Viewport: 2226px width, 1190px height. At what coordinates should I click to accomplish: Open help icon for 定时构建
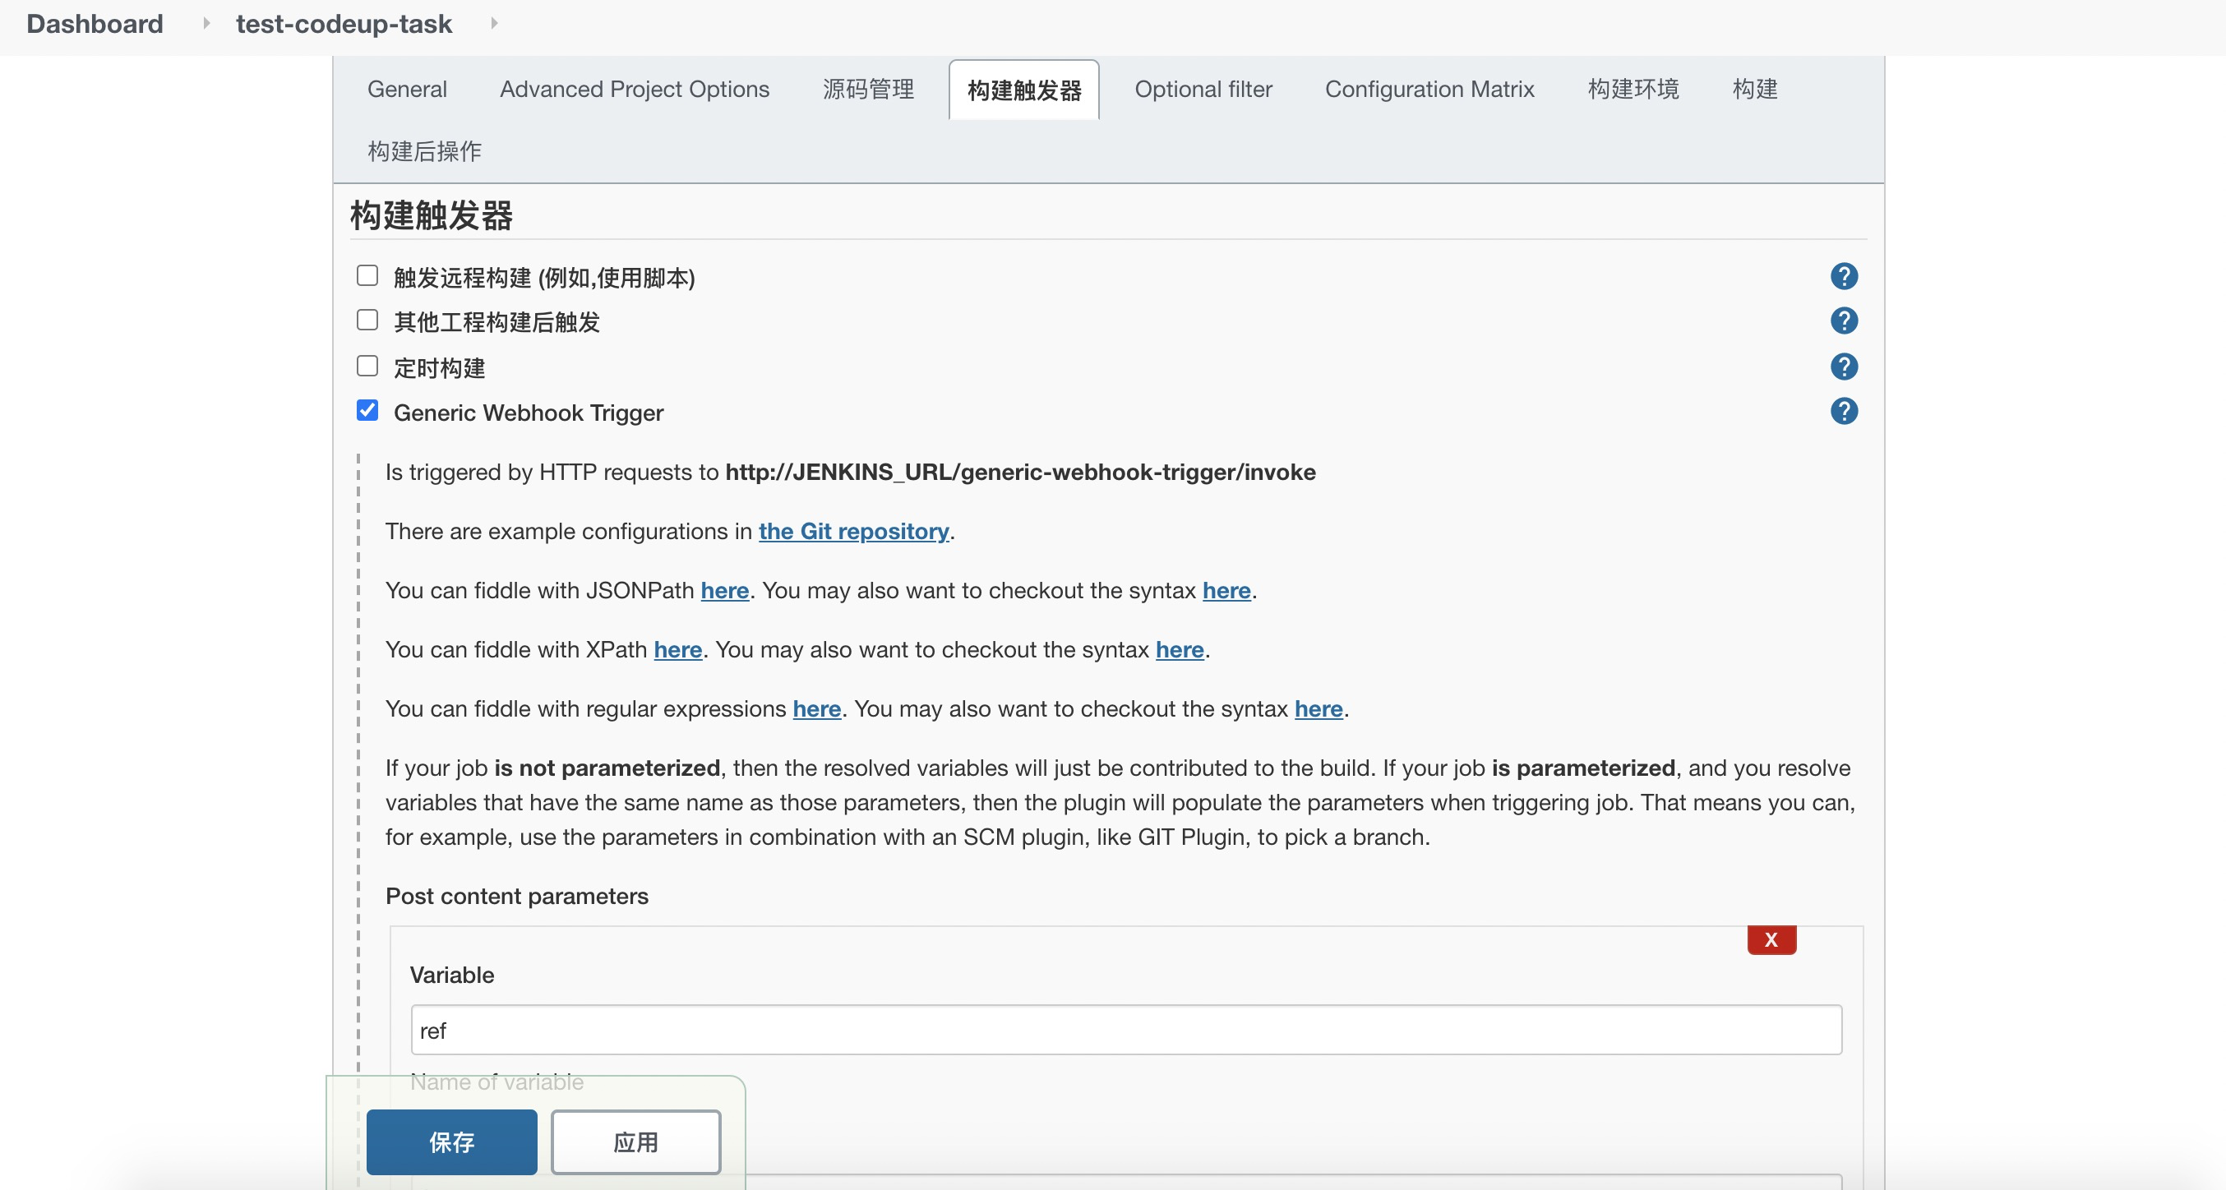pyautogui.click(x=1843, y=367)
